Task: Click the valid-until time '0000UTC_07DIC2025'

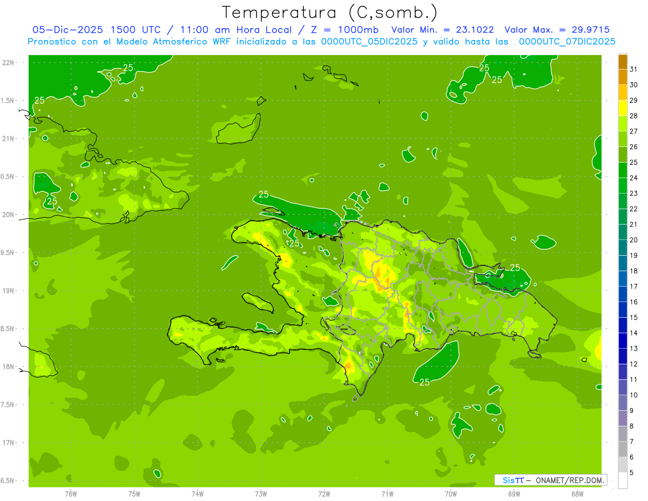Action: click(567, 42)
